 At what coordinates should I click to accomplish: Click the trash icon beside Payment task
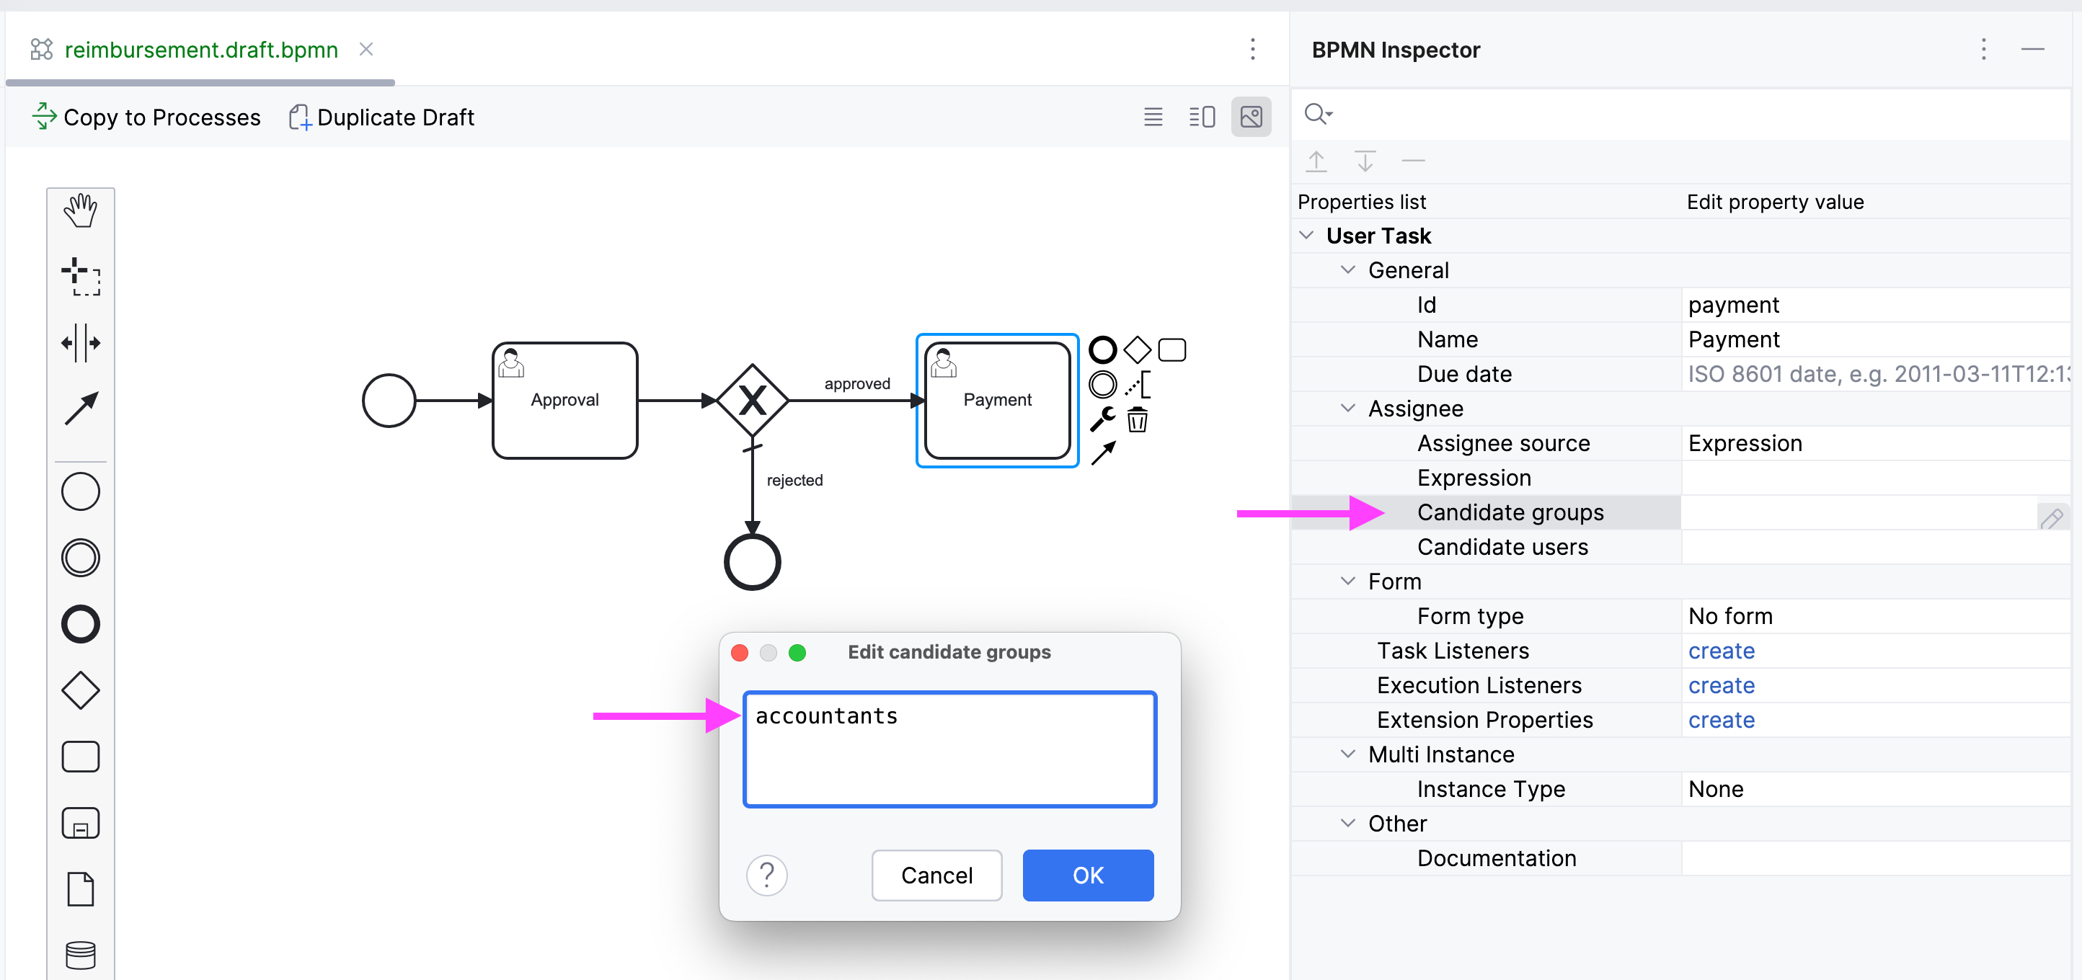coord(1137,419)
